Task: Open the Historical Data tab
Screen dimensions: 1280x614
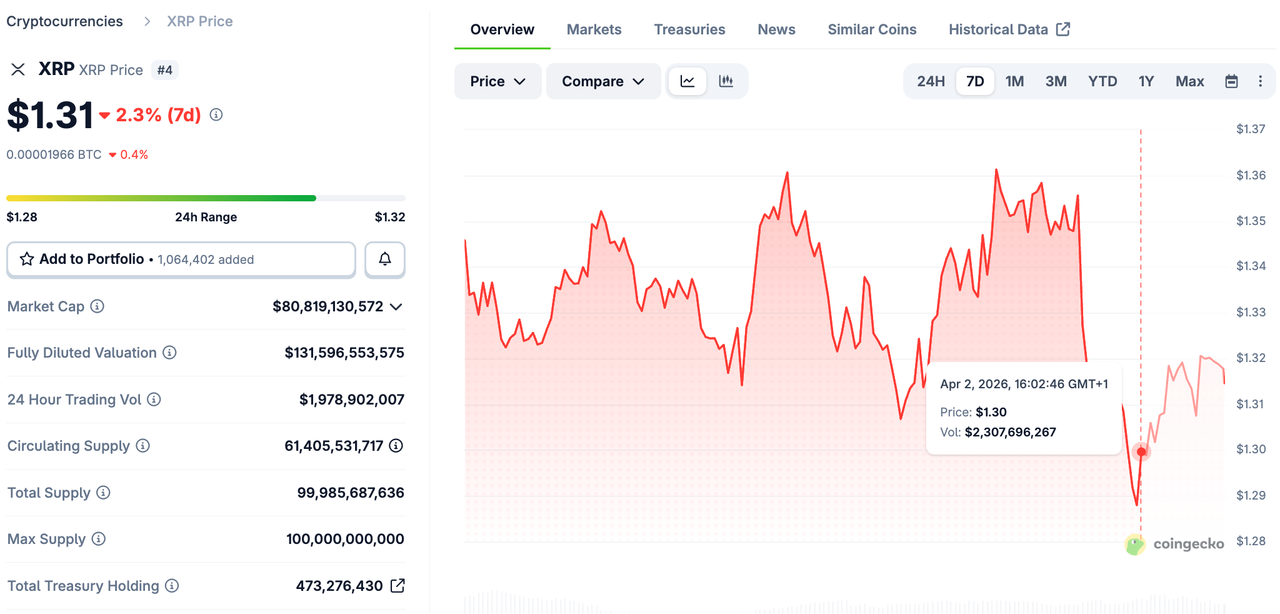Action: pos(1009,29)
